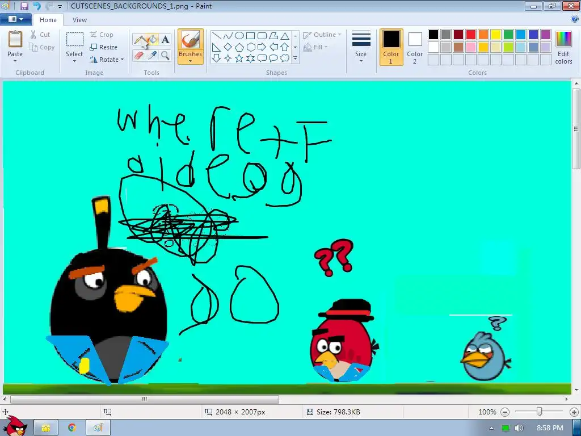Choose the Four-point star shape
This screenshot has height=436, width=581.
coord(228,58)
